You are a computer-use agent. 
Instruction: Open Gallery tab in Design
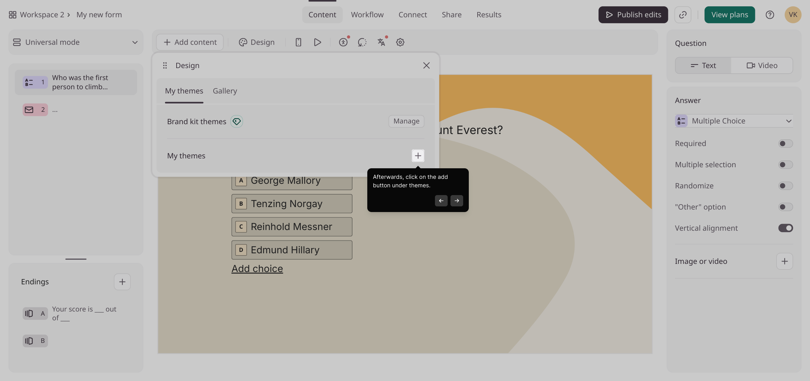coord(225,91)
